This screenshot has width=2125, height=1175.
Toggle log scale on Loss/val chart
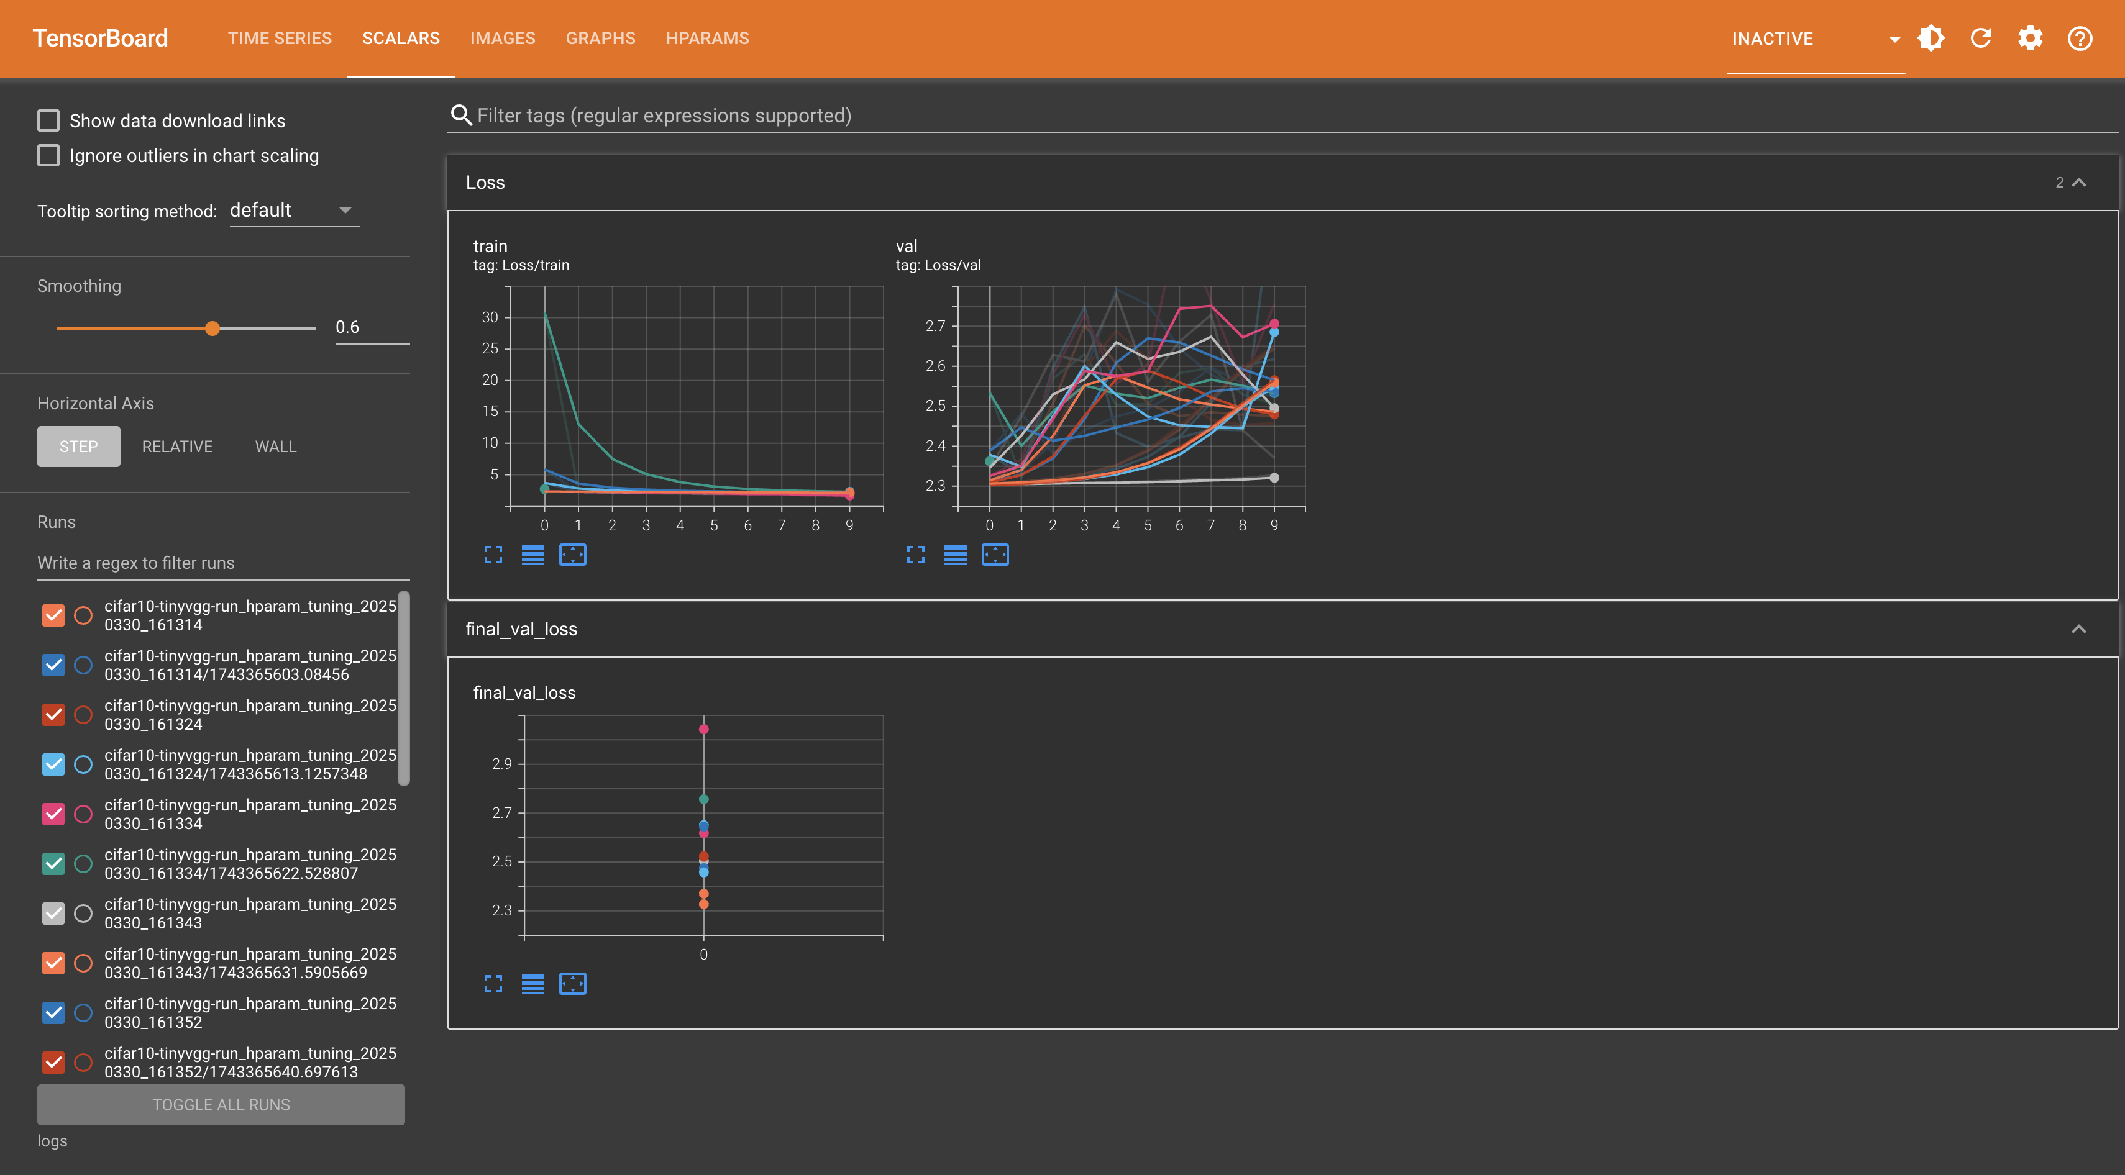coord(955,555)
